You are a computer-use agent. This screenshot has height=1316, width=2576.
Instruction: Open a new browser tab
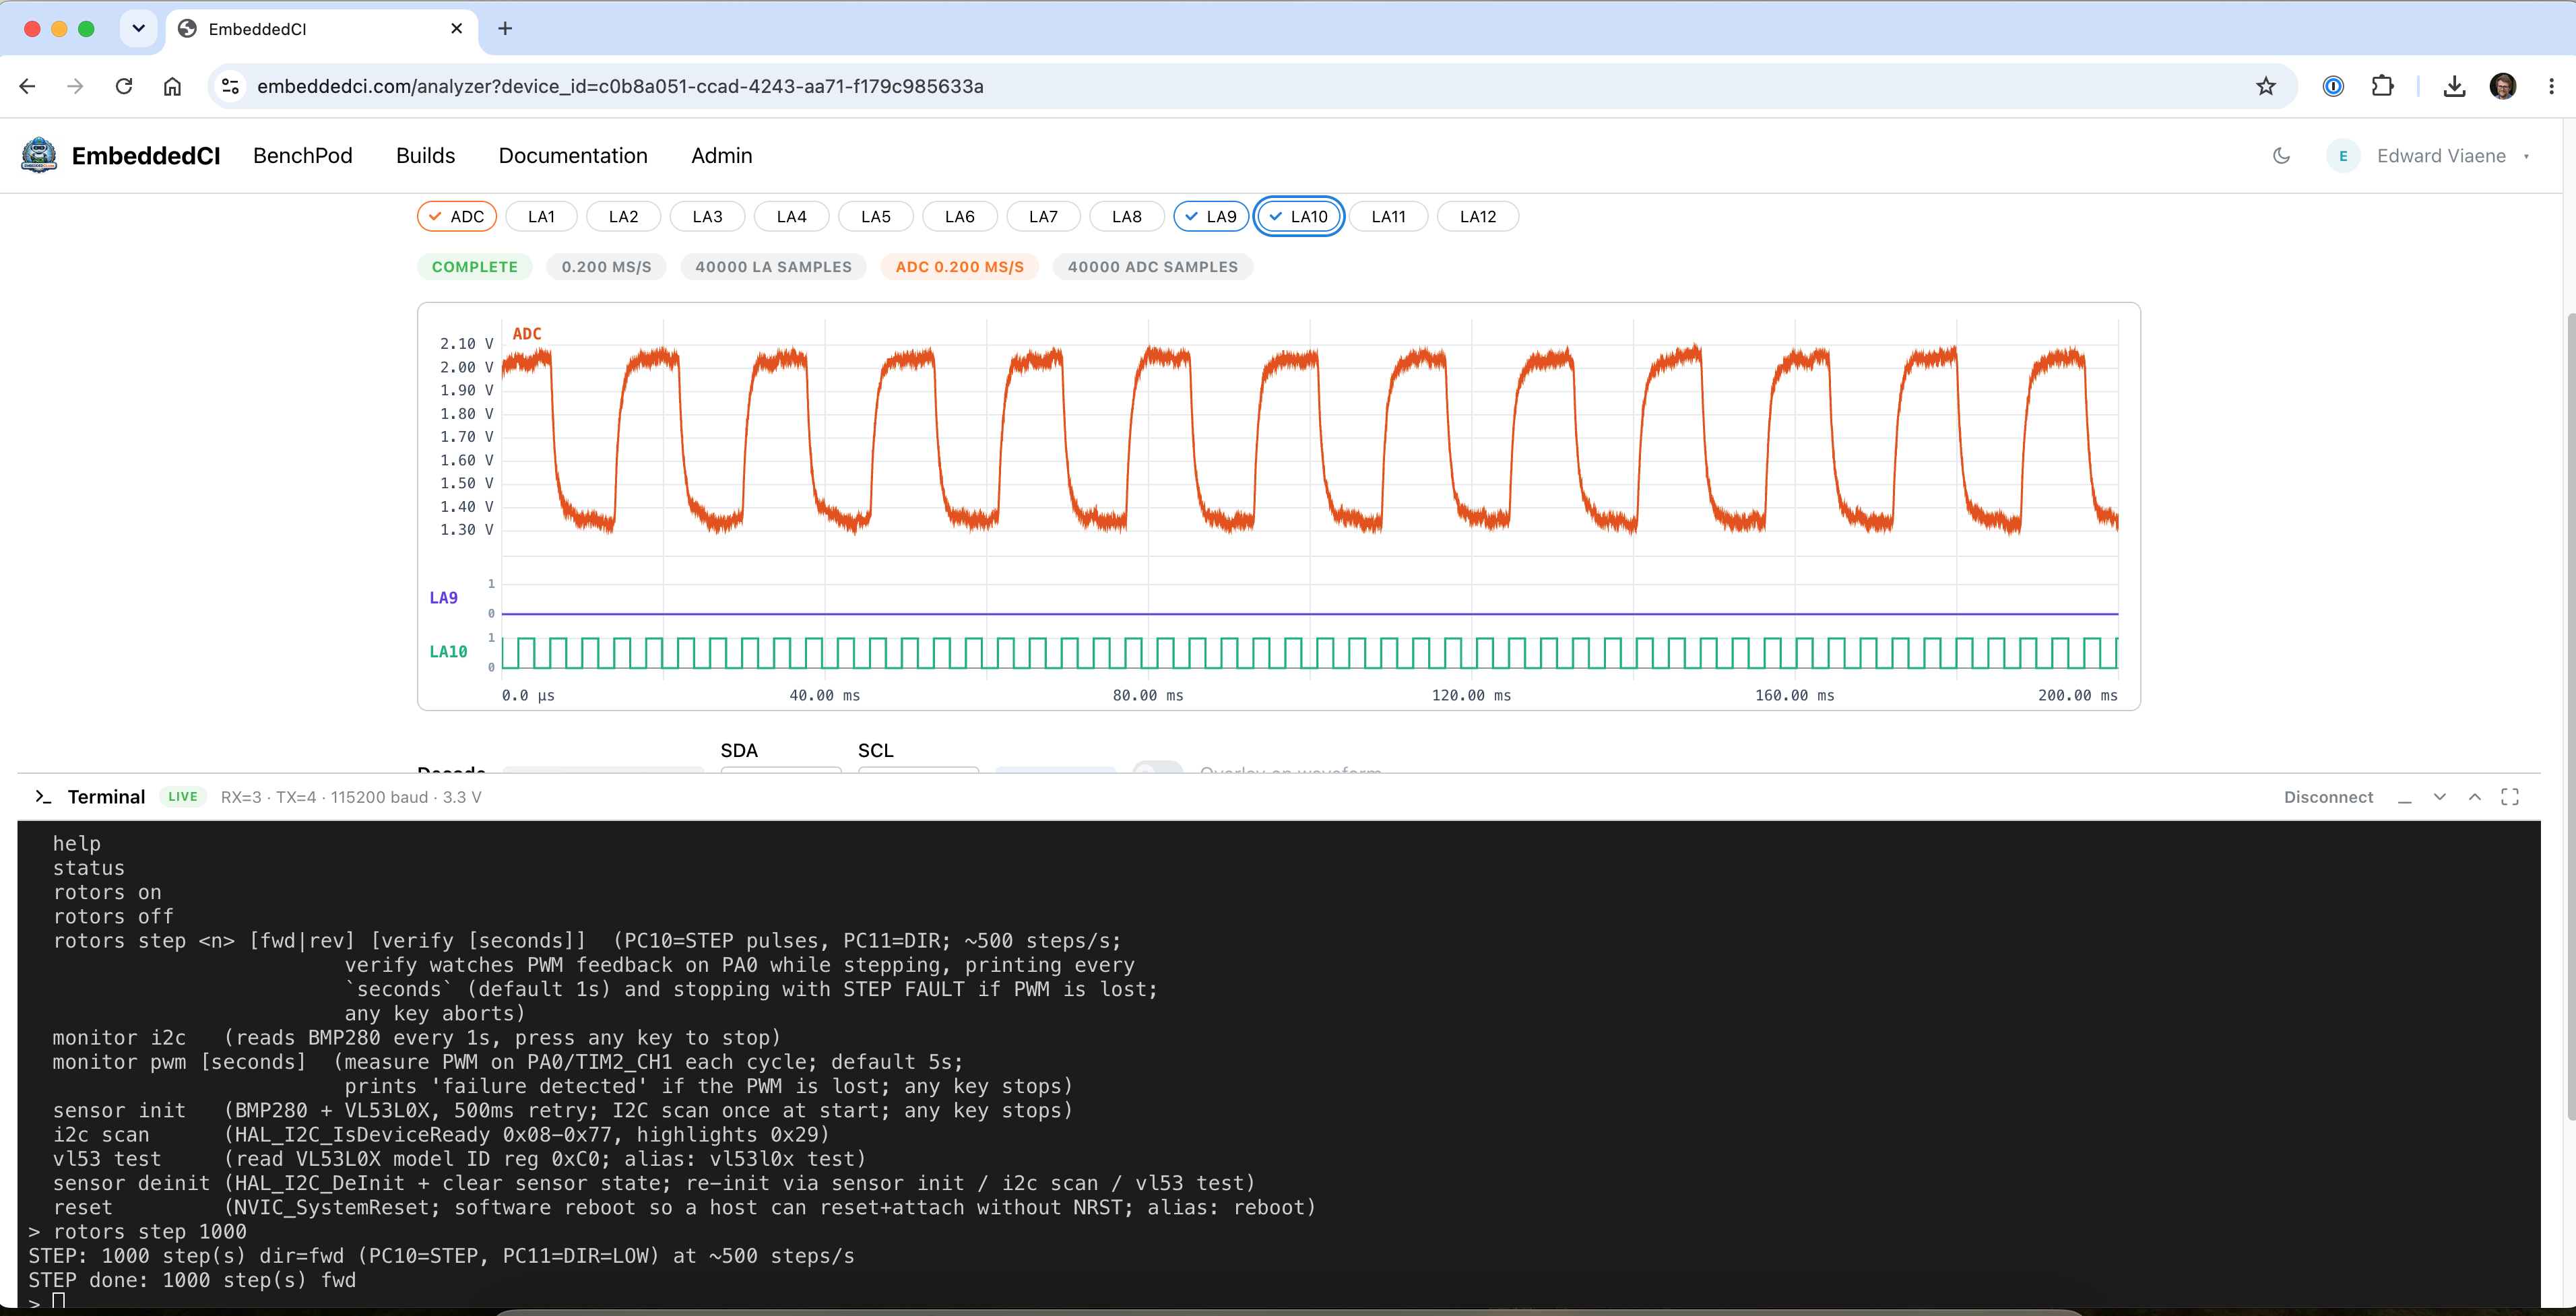pyautogui.click(x=505, y=29)
